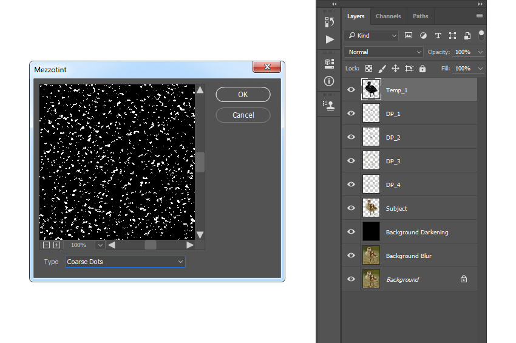Image resolution: width=516 pixels, height=343 pixels.
Task: Lock artboard nesting icon
Action: pos(409,69)
